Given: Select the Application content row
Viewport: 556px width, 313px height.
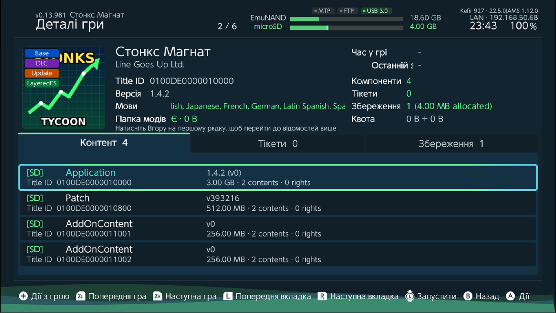Looking at the screenshot, I should (x=278, y=177).
